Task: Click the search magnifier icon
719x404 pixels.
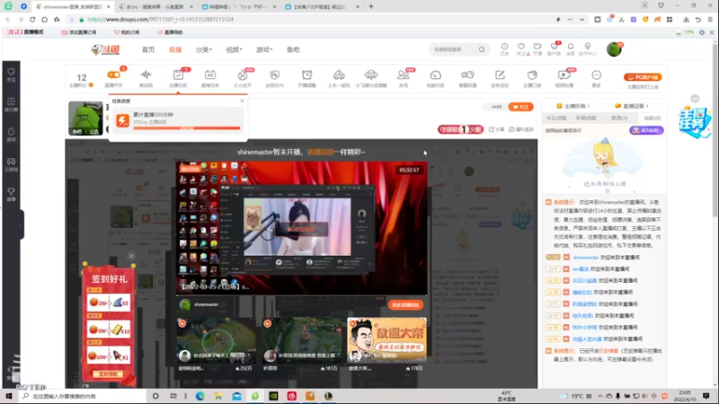Action: [x=482, y=49]
